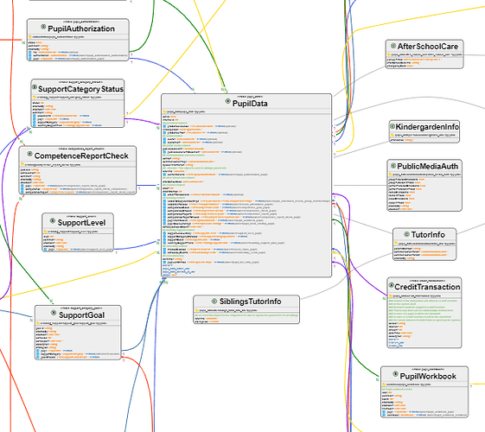Click the folder icon in PupilData header
Image resolution: width=485 pixels, height=432 pixels.
click(x=165, y=111)
